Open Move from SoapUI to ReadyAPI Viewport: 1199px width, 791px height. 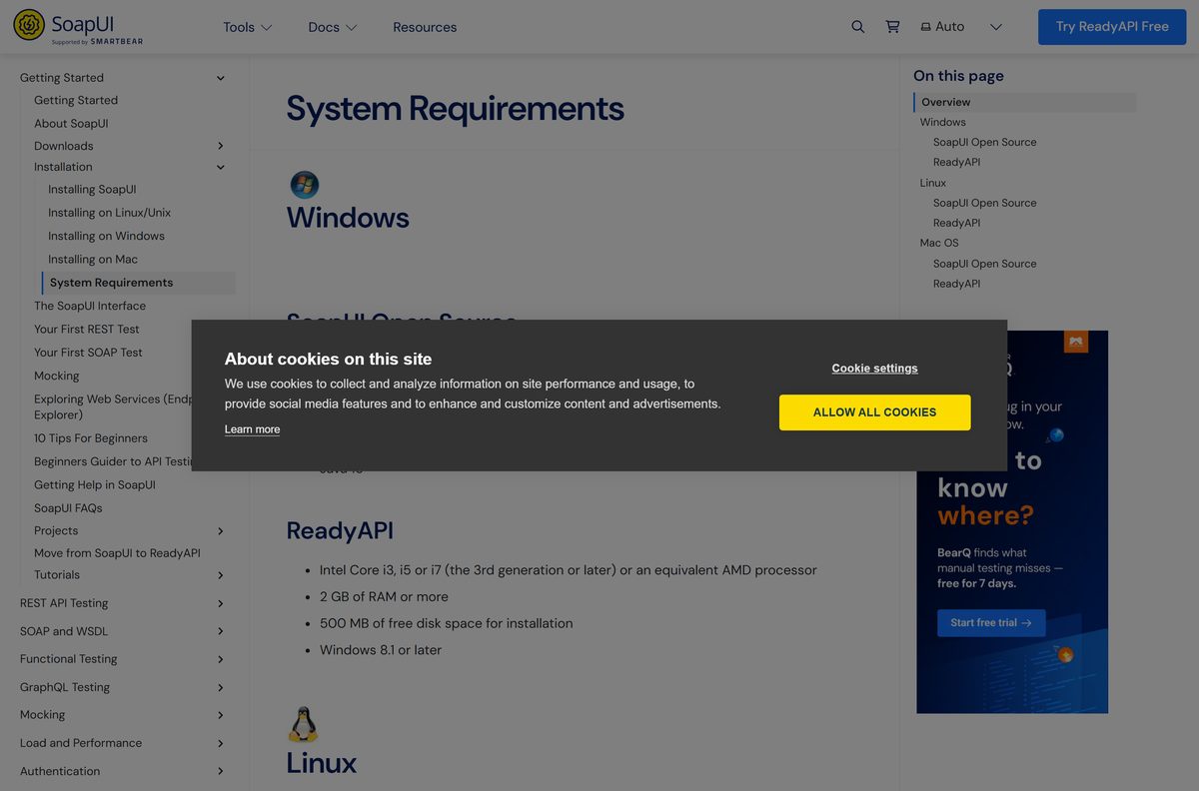tap(117, 553)
